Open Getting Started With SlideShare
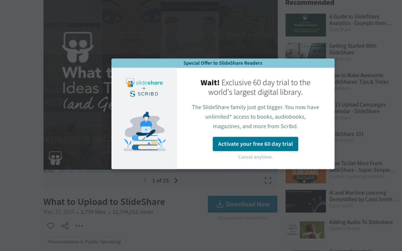The width and height of the screenshot is (402, 251). point(353,49)
